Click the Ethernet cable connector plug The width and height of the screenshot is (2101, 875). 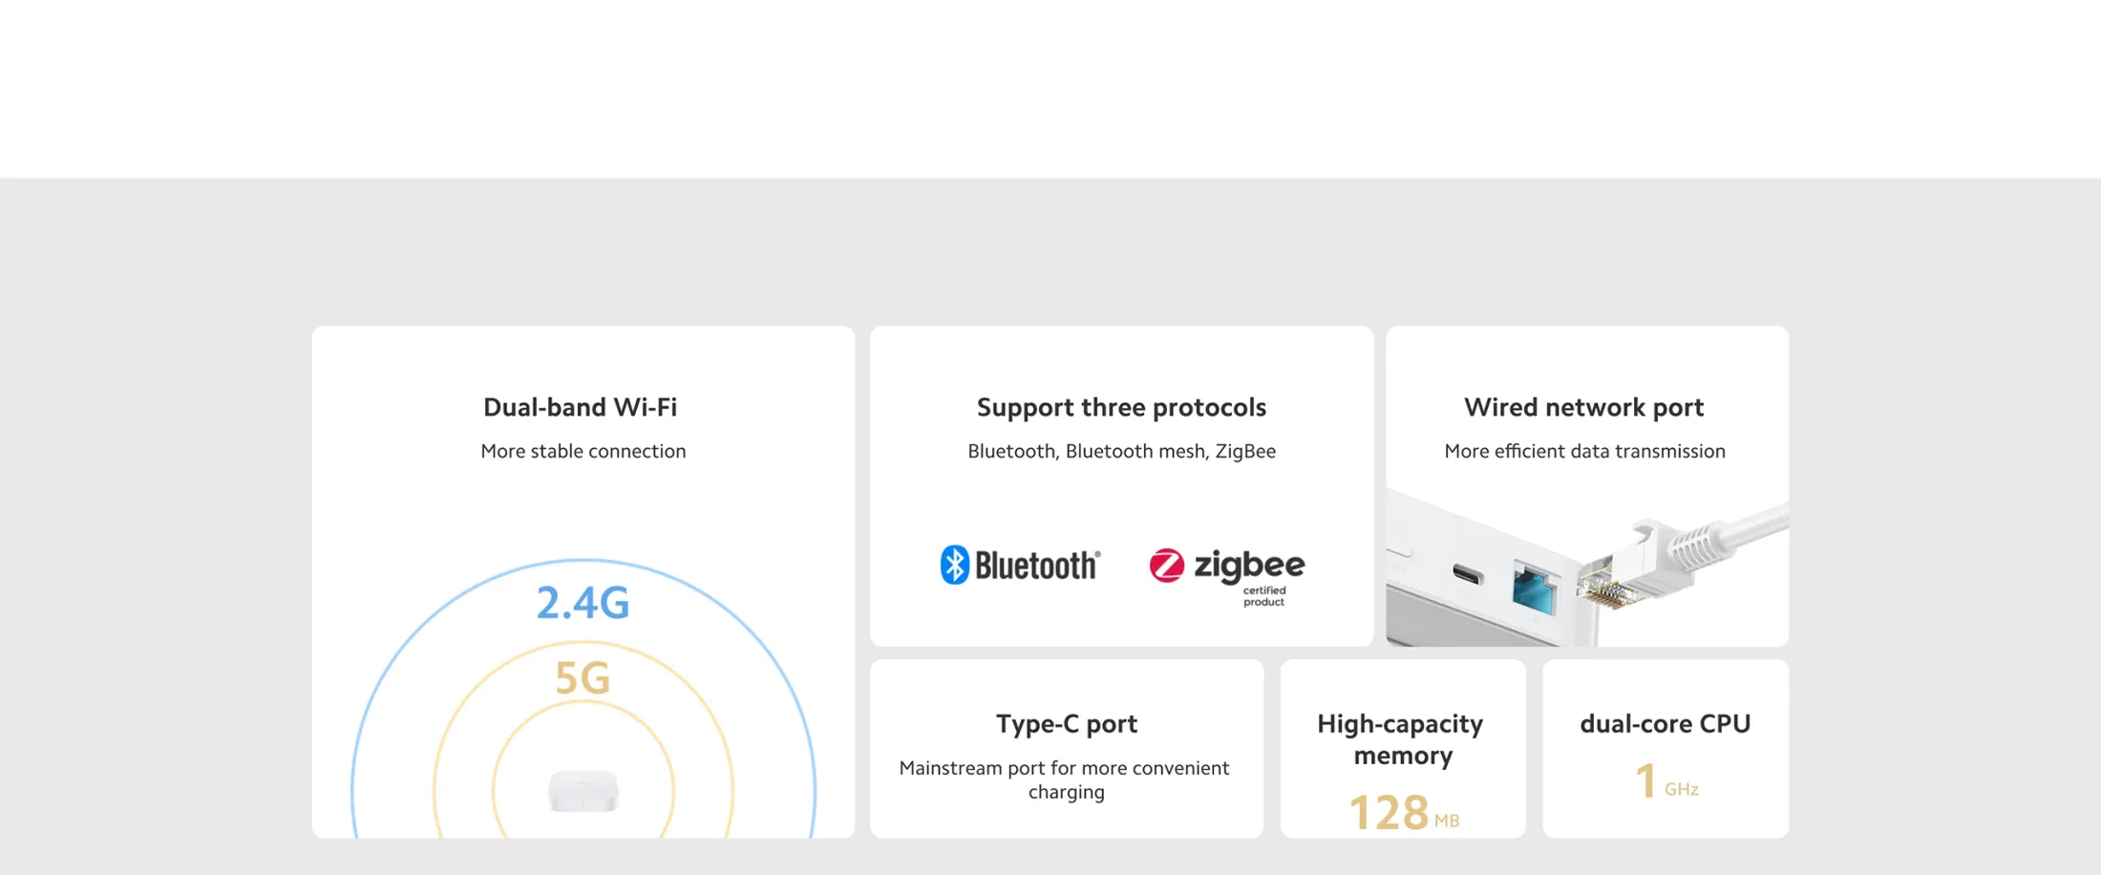1633,569
